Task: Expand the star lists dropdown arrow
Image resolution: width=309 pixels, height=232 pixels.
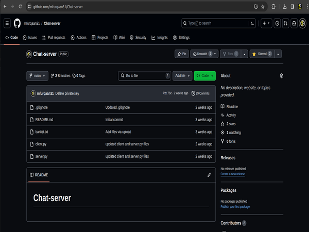Action: (x=279, y=54)
